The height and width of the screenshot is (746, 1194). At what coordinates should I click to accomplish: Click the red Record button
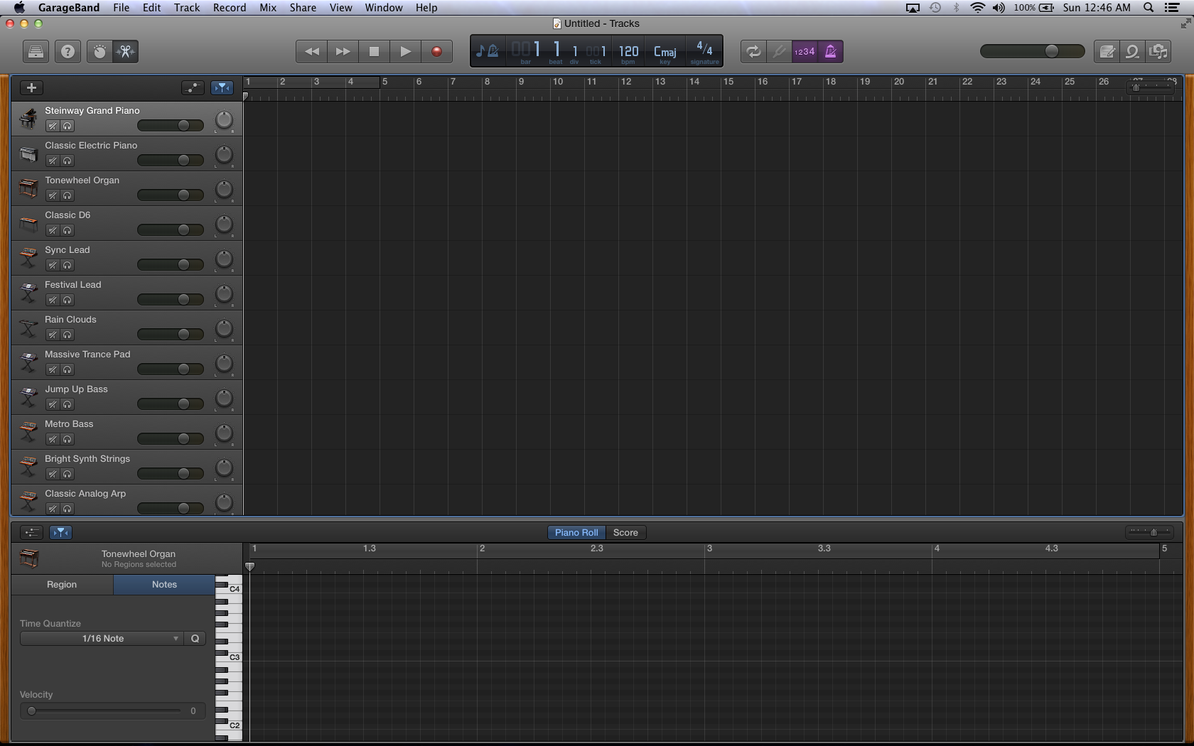tap(436, 52)
